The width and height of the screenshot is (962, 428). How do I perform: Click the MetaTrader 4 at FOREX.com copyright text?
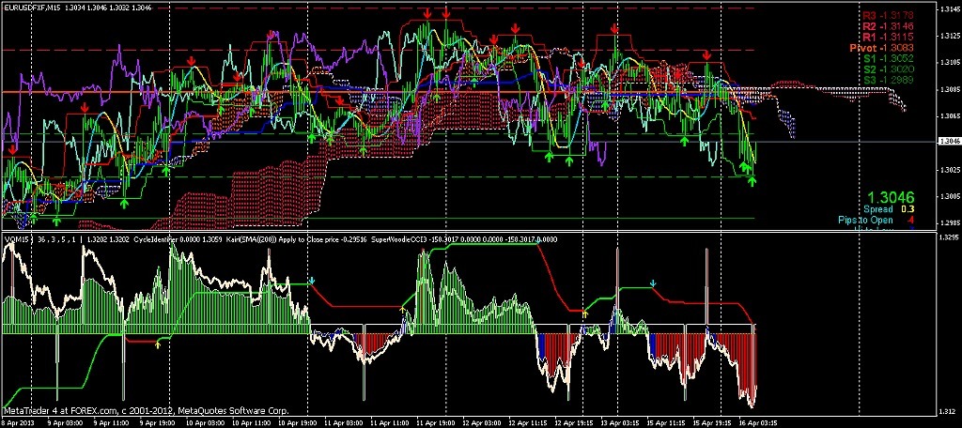coord(146,411)
